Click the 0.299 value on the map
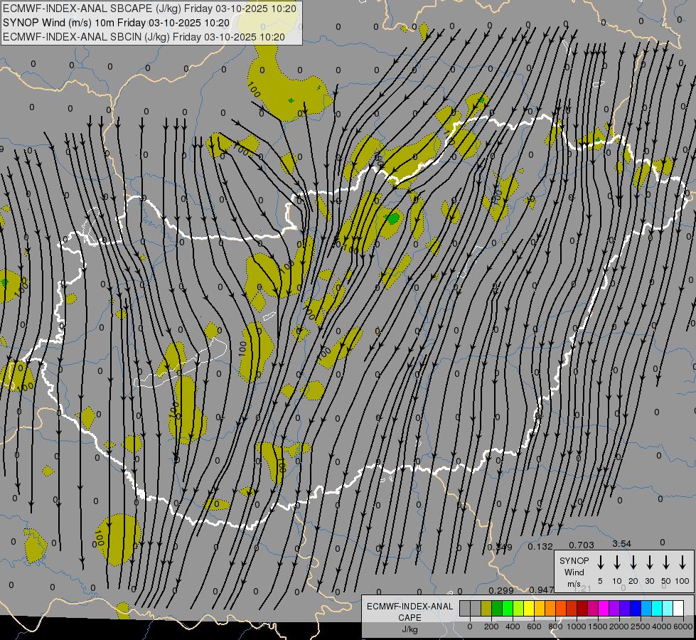This screenshot has height=640, width=696. click(501, 590)
